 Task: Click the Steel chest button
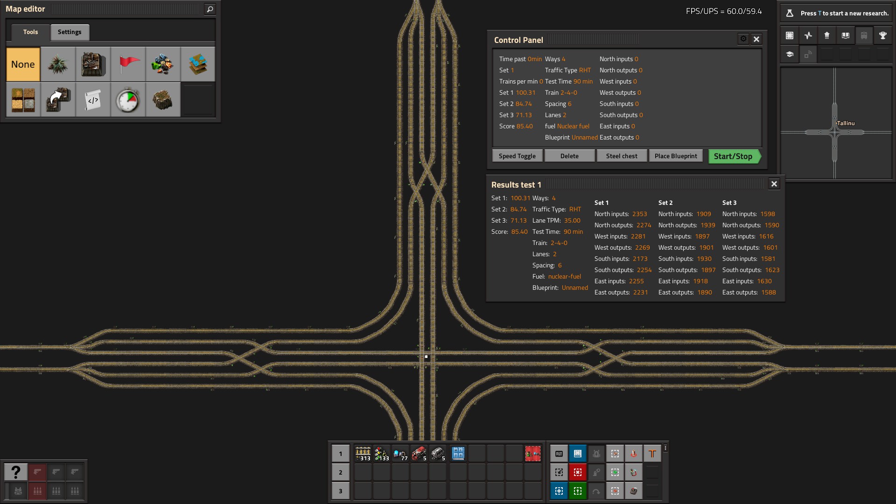point(622,156)
